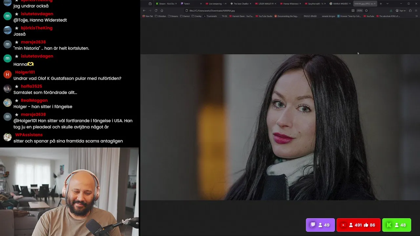Open The absolute KING of... bookmark

pos(388,16)
